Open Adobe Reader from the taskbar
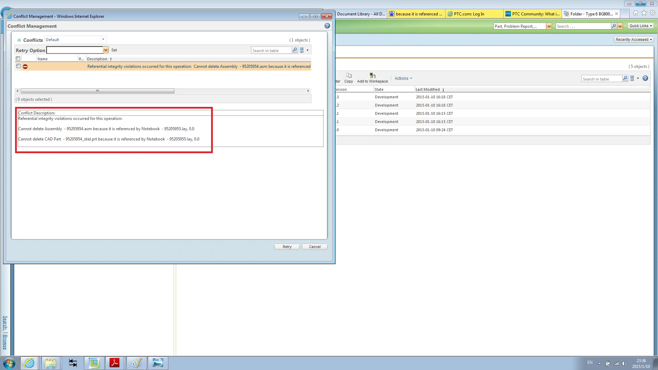 point(115,363)
